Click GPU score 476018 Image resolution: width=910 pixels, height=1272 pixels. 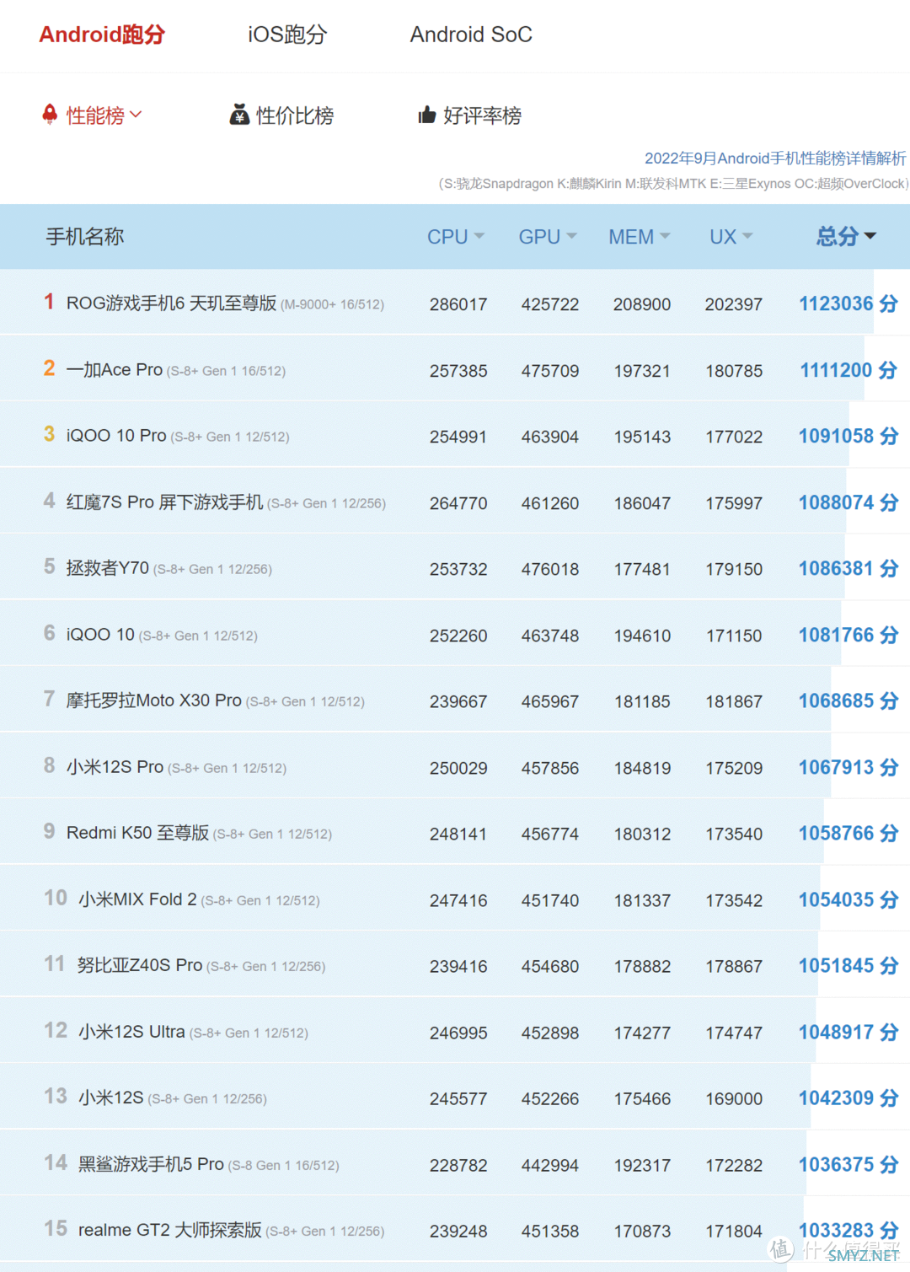(550, 569)
